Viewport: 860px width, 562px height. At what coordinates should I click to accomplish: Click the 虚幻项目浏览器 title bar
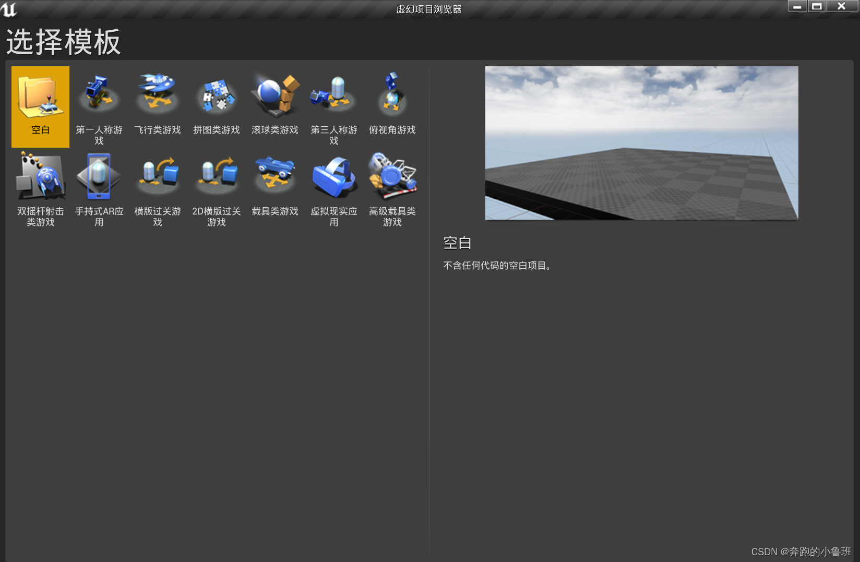coord(429,9)
